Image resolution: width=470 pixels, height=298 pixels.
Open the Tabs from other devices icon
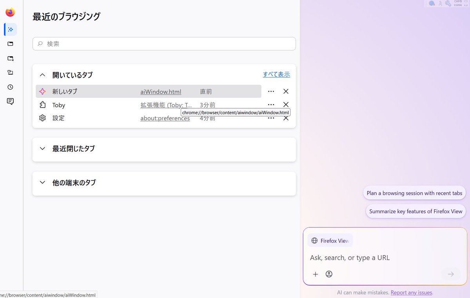pyautogui.click(x=11, y=72)
